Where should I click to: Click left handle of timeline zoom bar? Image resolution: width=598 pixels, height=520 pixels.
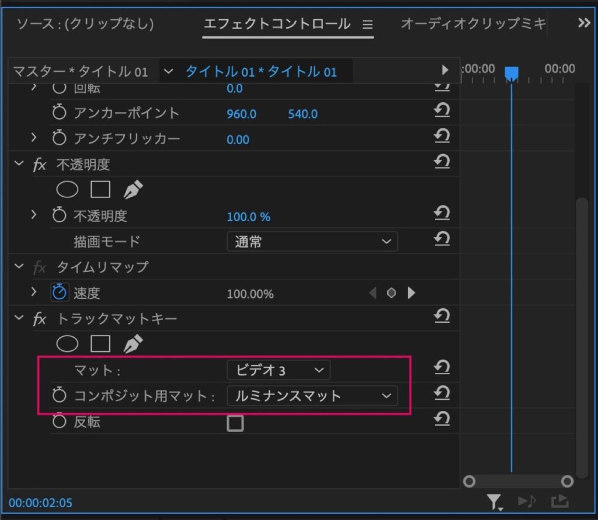[469, 481]
